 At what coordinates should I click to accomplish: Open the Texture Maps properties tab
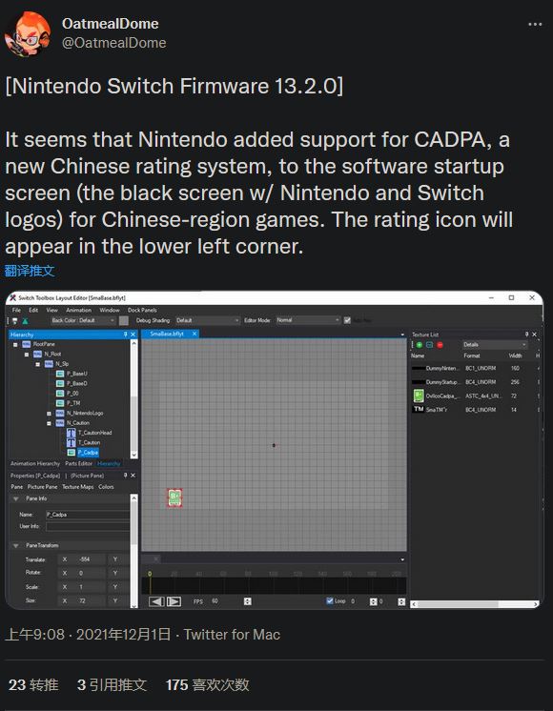[77, 487]
